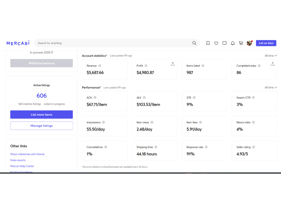Click the Withdraw balance button

point(41,63)
